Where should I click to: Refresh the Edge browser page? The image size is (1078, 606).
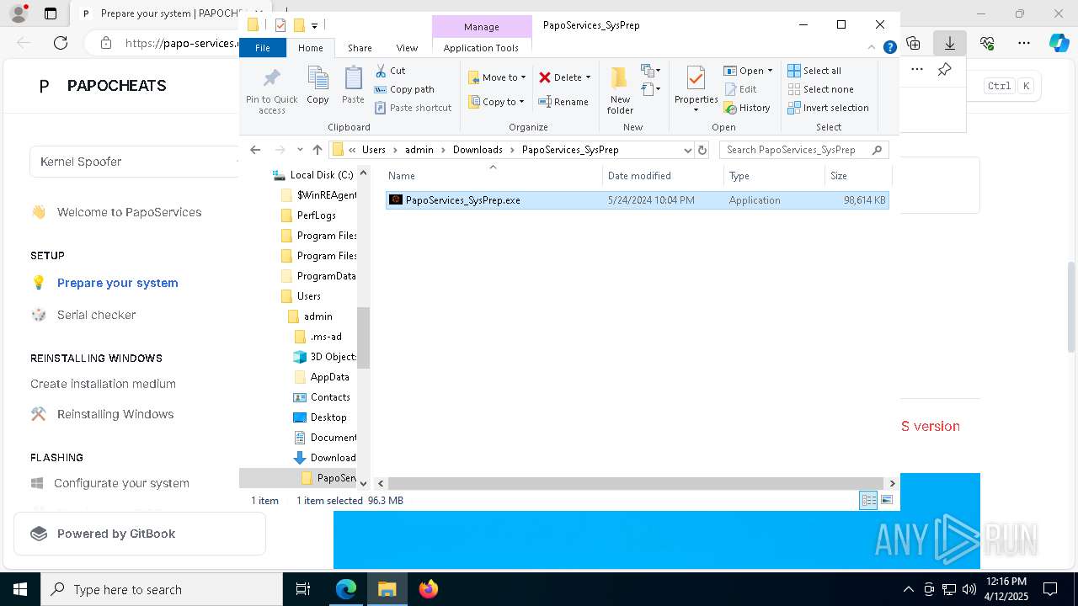(61, 43)
